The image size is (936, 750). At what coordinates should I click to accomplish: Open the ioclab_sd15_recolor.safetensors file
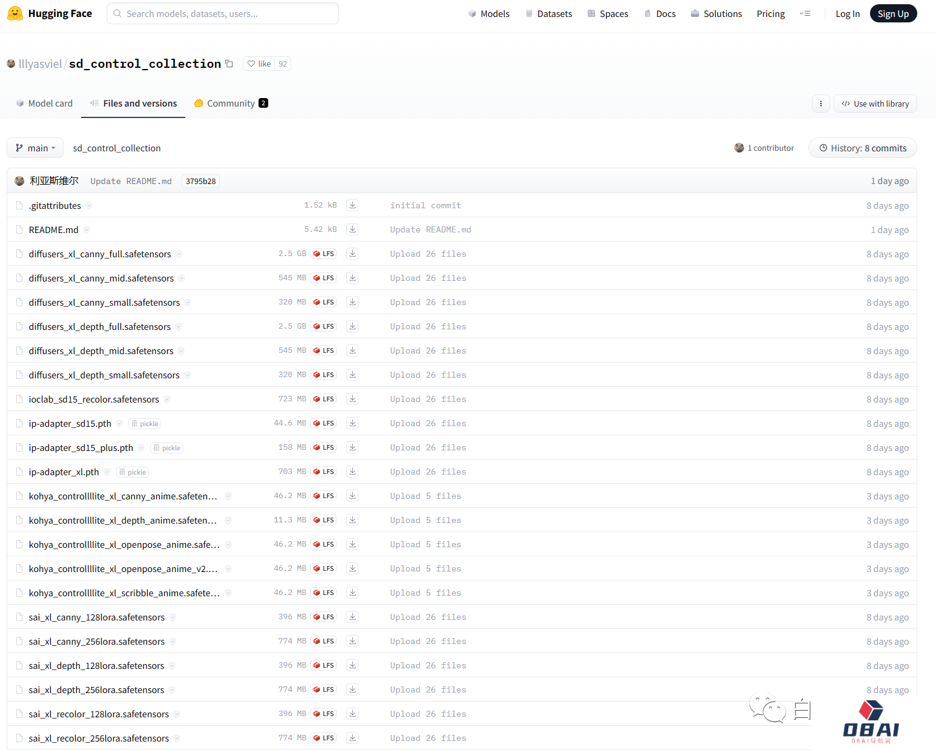[94, 400]
